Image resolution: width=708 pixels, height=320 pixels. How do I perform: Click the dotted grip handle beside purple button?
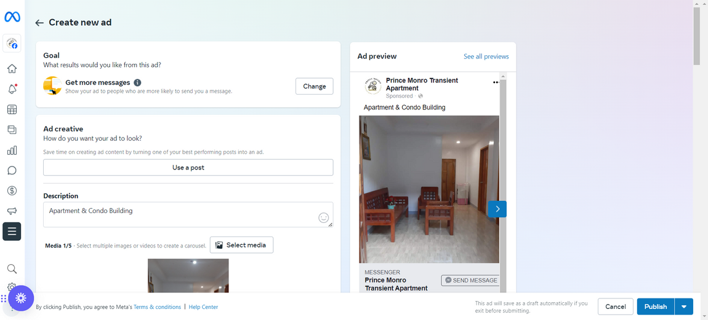(4, 299)
